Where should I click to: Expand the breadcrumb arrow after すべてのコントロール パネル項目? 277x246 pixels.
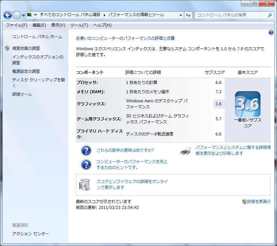104,15
